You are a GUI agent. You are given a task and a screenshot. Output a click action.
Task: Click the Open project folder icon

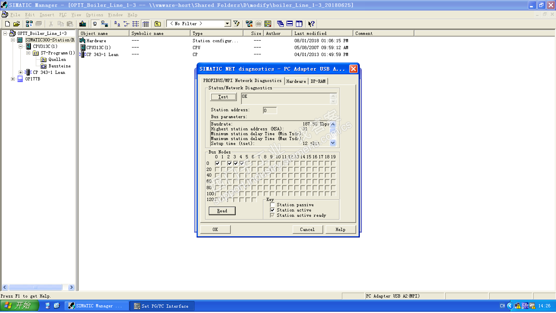coord(16,24)
